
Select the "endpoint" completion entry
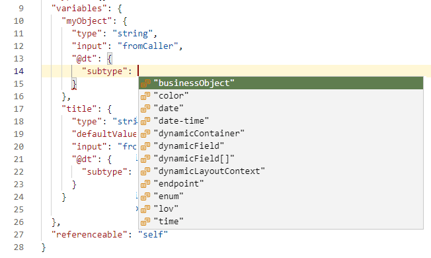281,184
